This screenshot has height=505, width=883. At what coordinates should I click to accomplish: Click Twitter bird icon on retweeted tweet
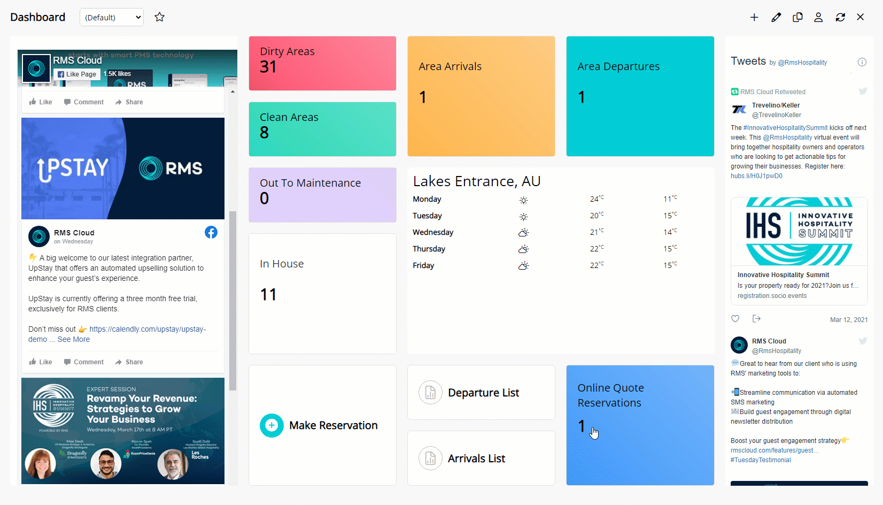[863, 91]
